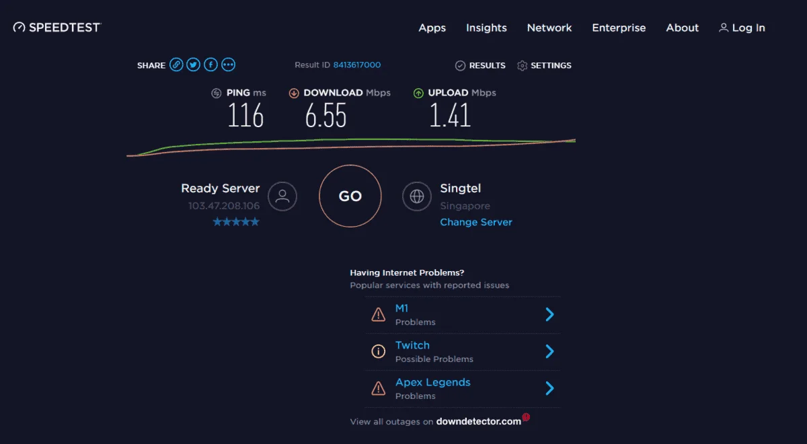Click the ping icon
The height and width of the screenshot is (444, 807).
coord(217,93)
